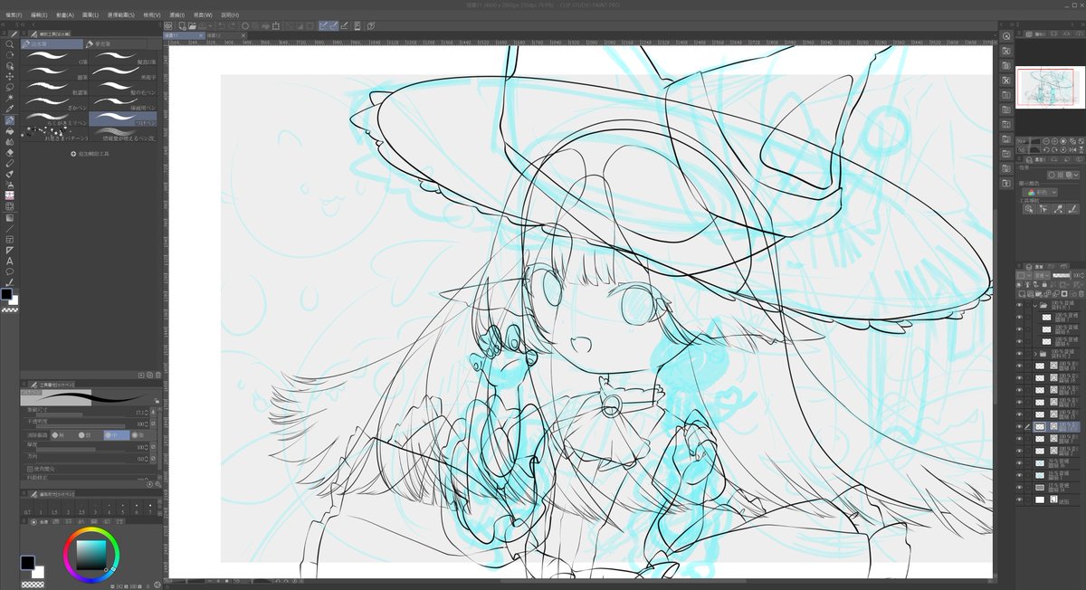The image size is (1086, 590).
Task: Toggle visibility of the highlighted selected layer
Action: click(1019, 426)
